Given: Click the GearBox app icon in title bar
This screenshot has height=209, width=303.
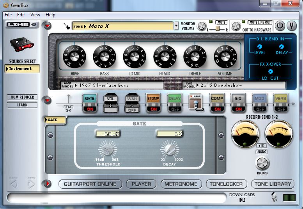Looking at the screenshot, I should coord(6,5).
